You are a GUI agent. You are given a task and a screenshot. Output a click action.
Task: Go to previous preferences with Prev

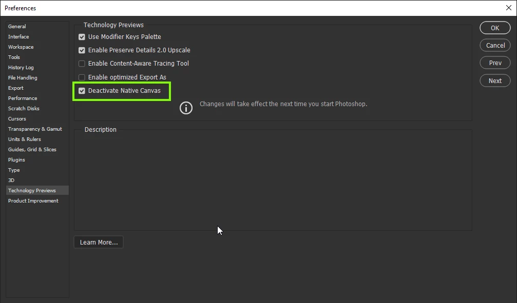[495, 63]
